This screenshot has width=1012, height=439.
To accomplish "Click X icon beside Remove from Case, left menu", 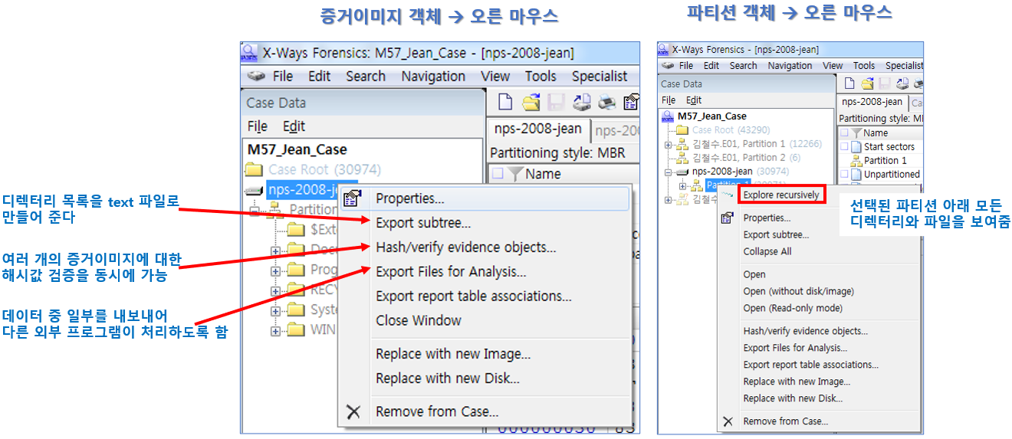I will (x=353, y=411).
